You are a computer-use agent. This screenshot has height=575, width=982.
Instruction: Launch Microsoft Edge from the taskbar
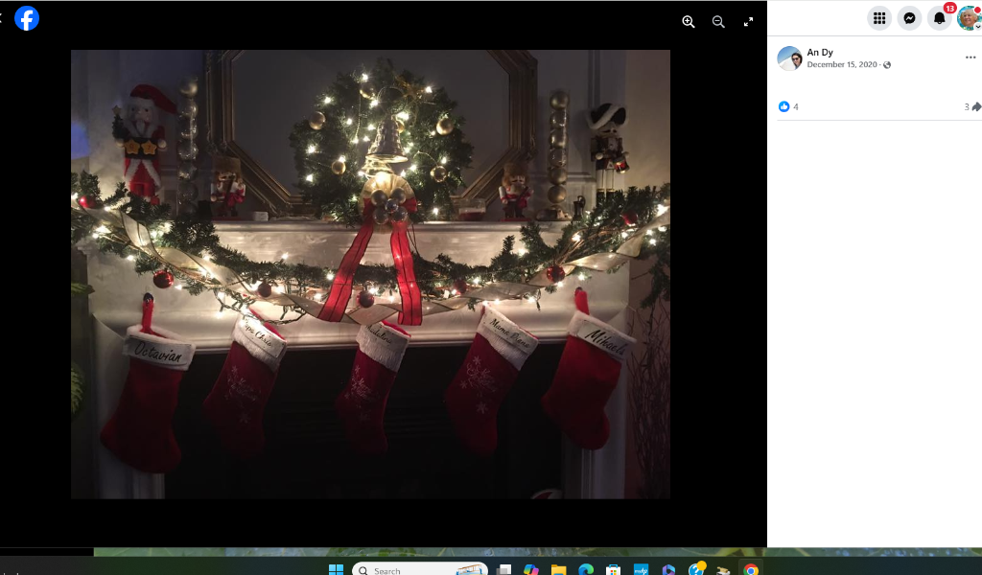click(586, 569)
